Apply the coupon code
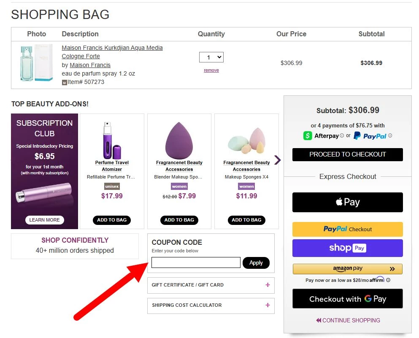This screenshot has height=338, width=419. tap(256, 262)
